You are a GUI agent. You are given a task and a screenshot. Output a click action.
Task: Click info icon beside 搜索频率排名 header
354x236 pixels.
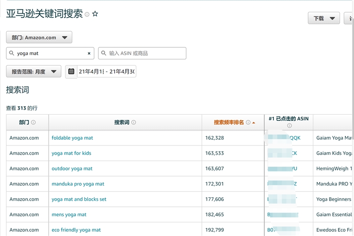pos(248,122)
